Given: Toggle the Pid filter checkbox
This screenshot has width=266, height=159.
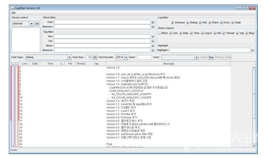Looking at the screenshot, I should pyautogui.click(x=153, y=37).
